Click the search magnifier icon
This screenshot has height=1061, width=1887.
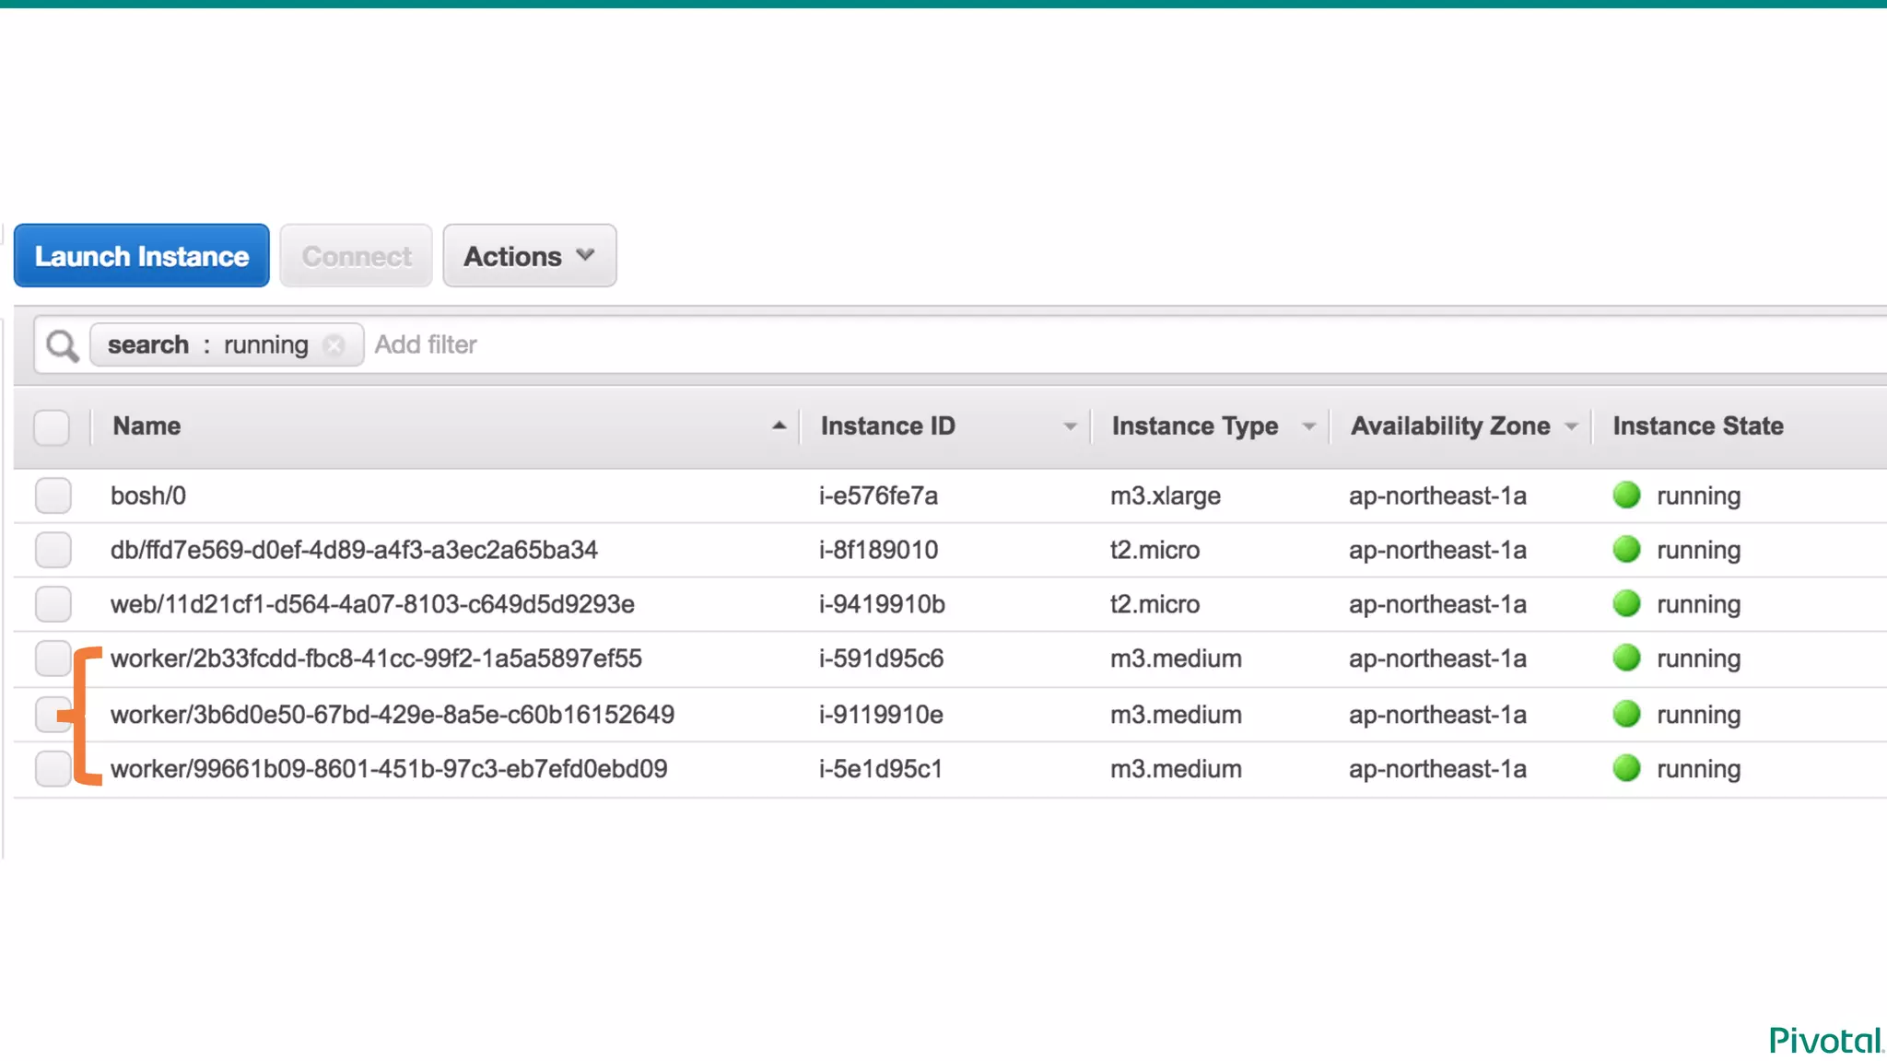click(62, 346)
